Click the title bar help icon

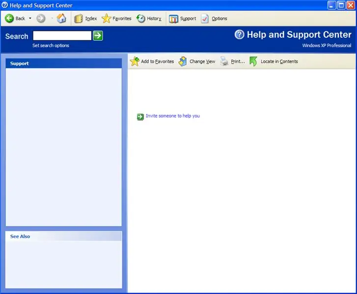[4, 5]
